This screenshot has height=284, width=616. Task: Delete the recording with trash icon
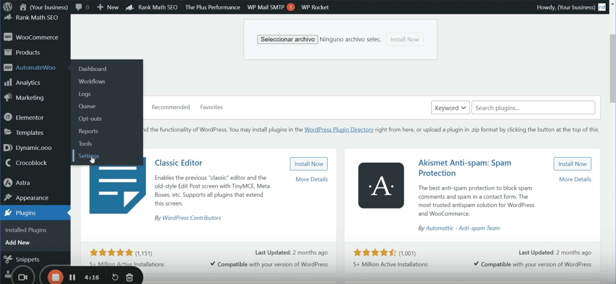pyautogui.click(x=129, y=277)
